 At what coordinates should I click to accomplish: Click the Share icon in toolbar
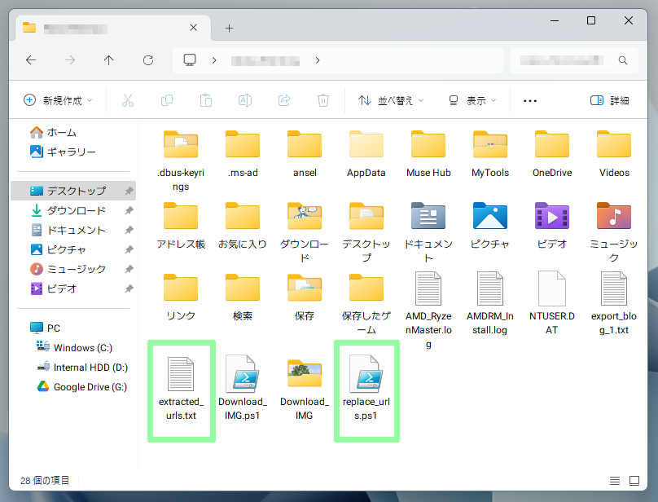[284, 100]
